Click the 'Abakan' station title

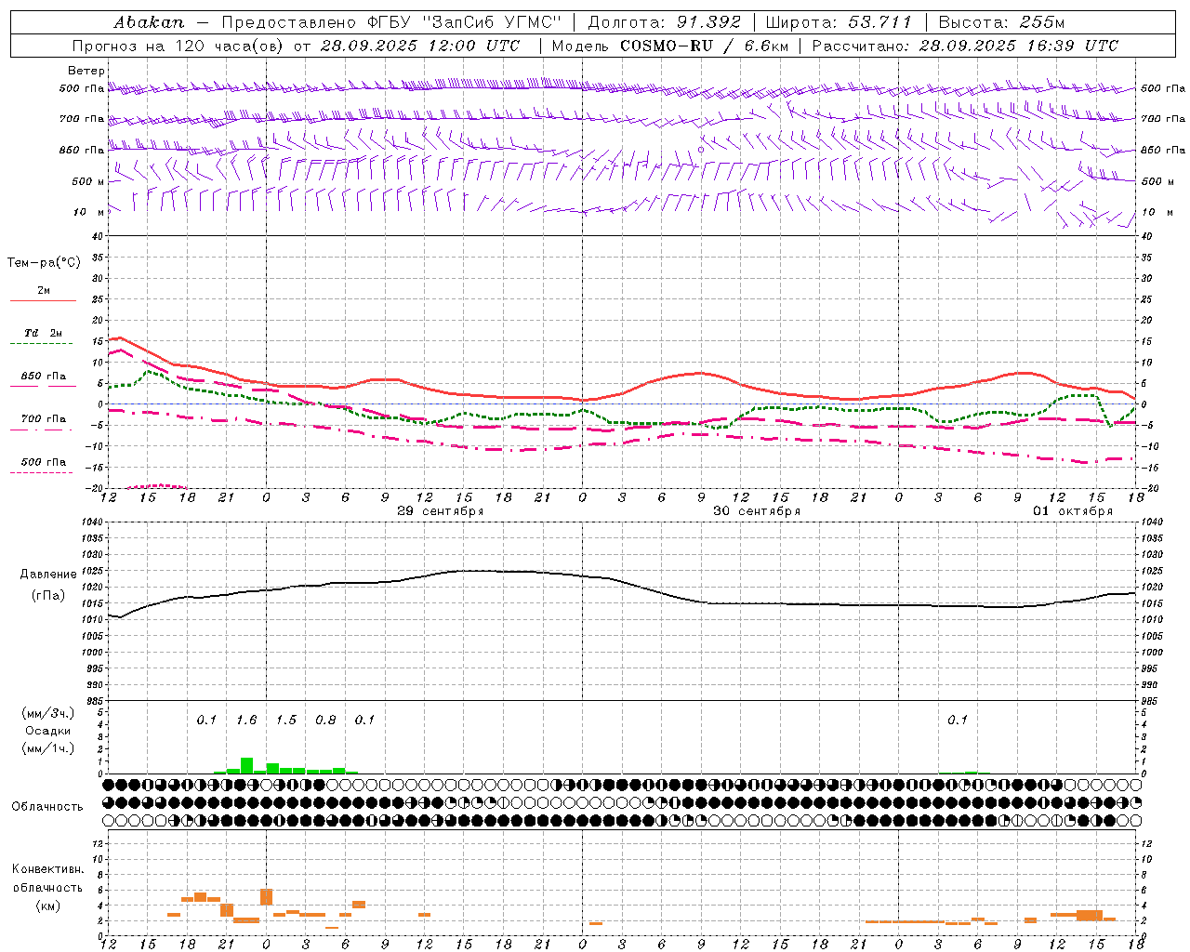pos(149,22)
